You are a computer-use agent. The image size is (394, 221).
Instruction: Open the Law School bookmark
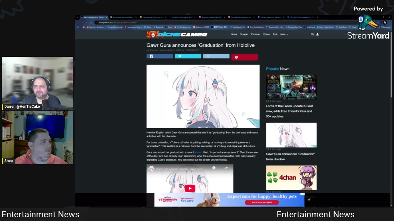[x=310, y=27]
